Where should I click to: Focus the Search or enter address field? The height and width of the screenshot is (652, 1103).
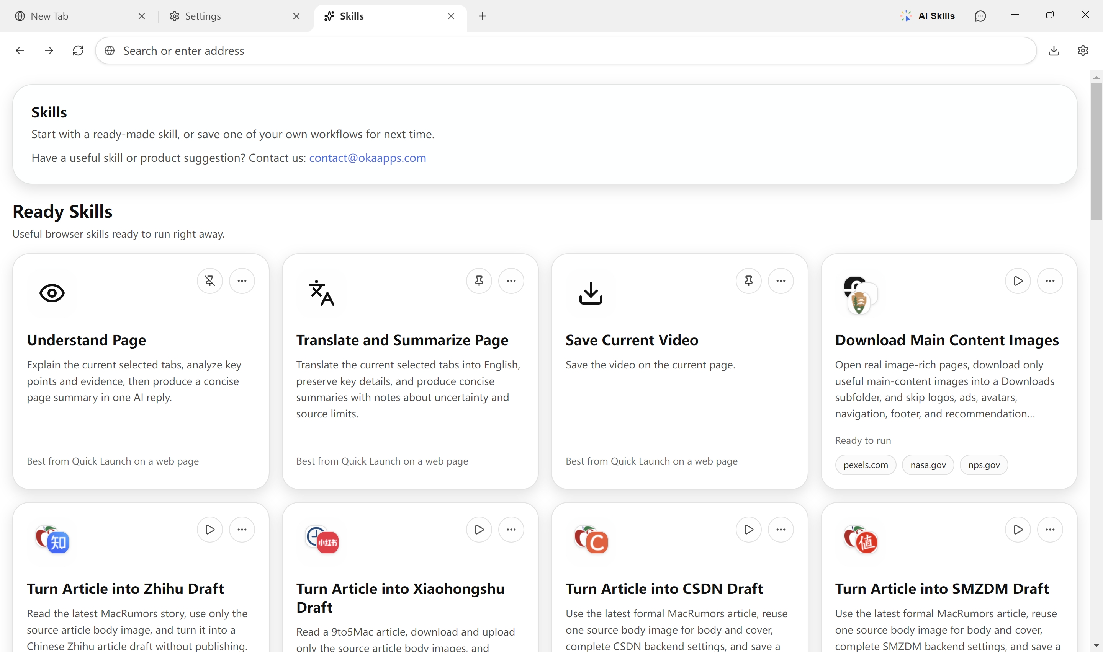(x=566, y=51)
